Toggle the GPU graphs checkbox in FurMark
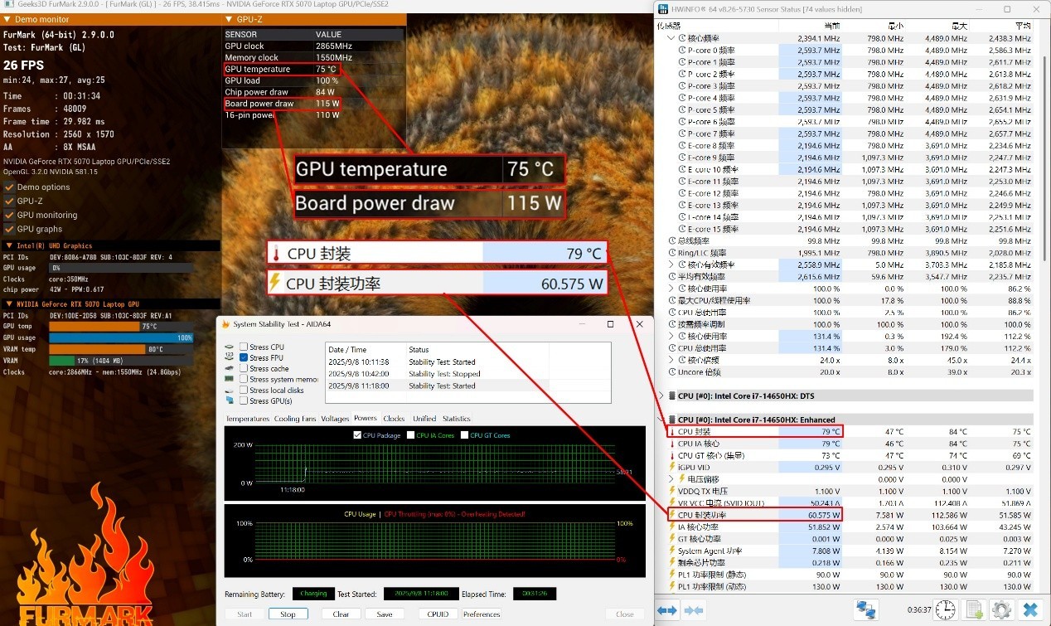 pyautogui.click(x=10, y=229)
